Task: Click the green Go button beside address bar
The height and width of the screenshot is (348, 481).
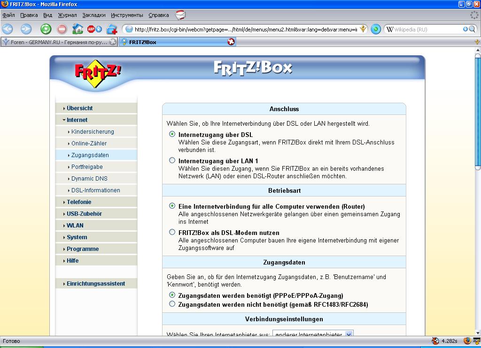Action: click(376, 29)
